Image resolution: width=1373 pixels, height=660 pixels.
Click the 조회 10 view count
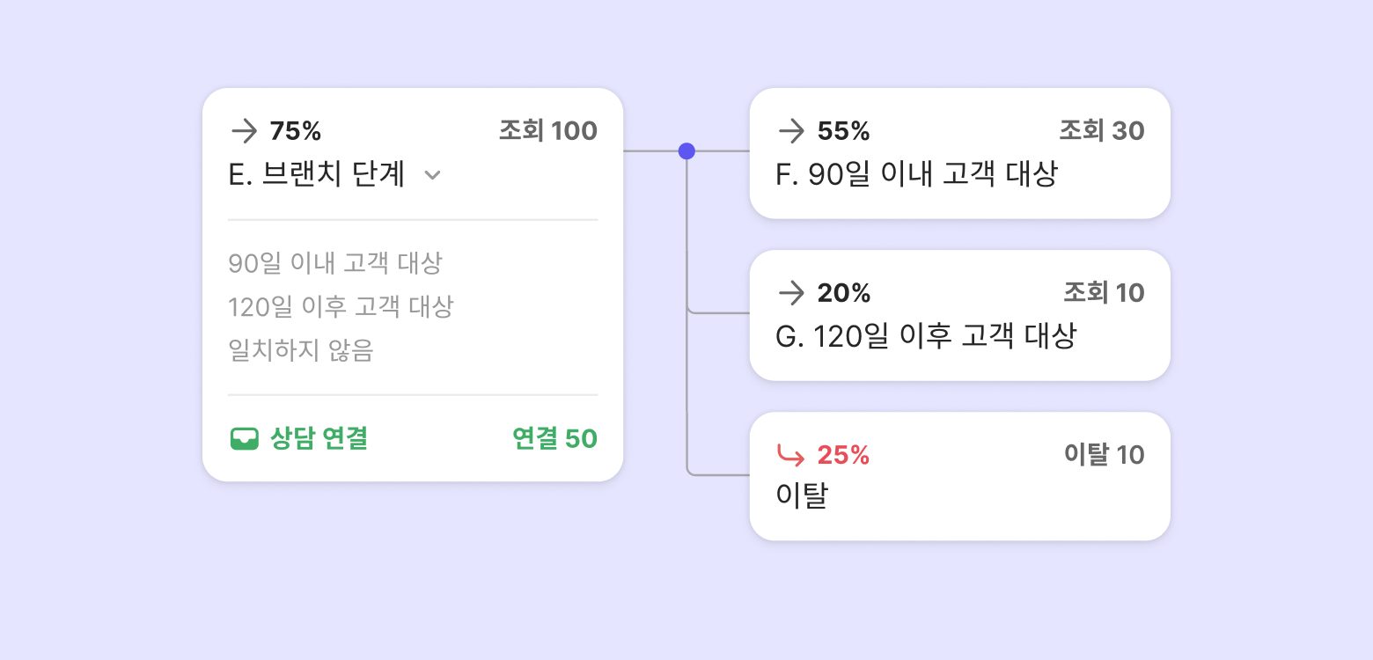(x=1104, y=292)
